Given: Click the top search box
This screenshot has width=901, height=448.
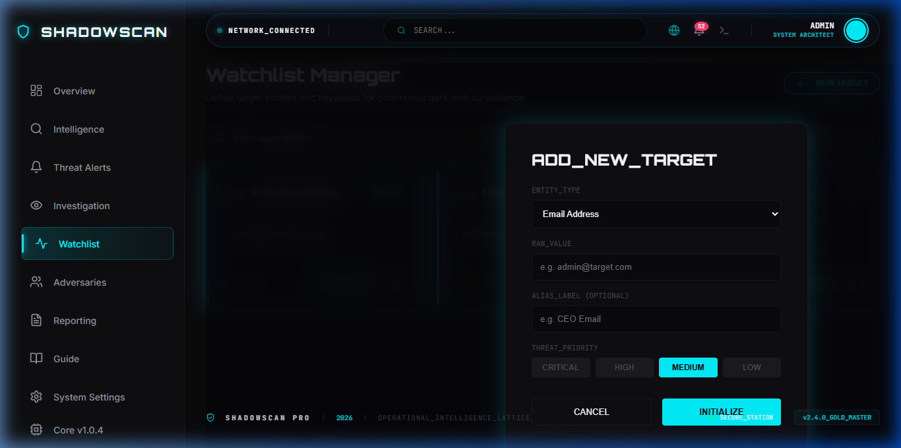Looking at the screenshot, I should tap(515, 30).
